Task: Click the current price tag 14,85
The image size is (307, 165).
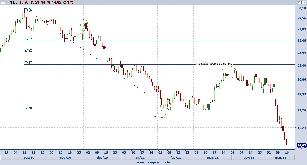Action: [302, 145]
